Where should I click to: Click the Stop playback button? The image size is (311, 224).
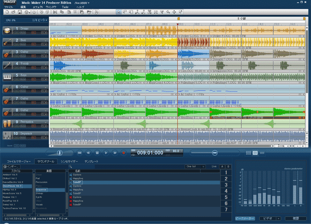[97, 153]
